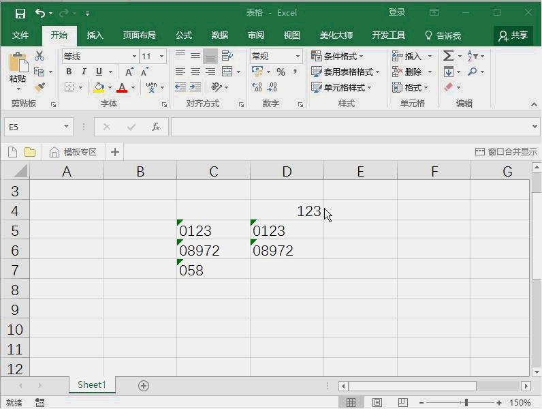The image size is (542, 409).
Task: Toggle bottom vertical alignment
Action: tap(210, 56)
